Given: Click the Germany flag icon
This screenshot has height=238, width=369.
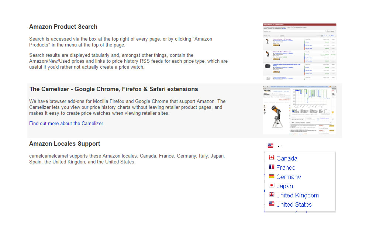Looking at the screenshot, I should (x=271, y=176).
